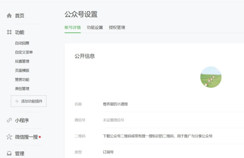Click the grid icon beside 功能

click(9, 32)
